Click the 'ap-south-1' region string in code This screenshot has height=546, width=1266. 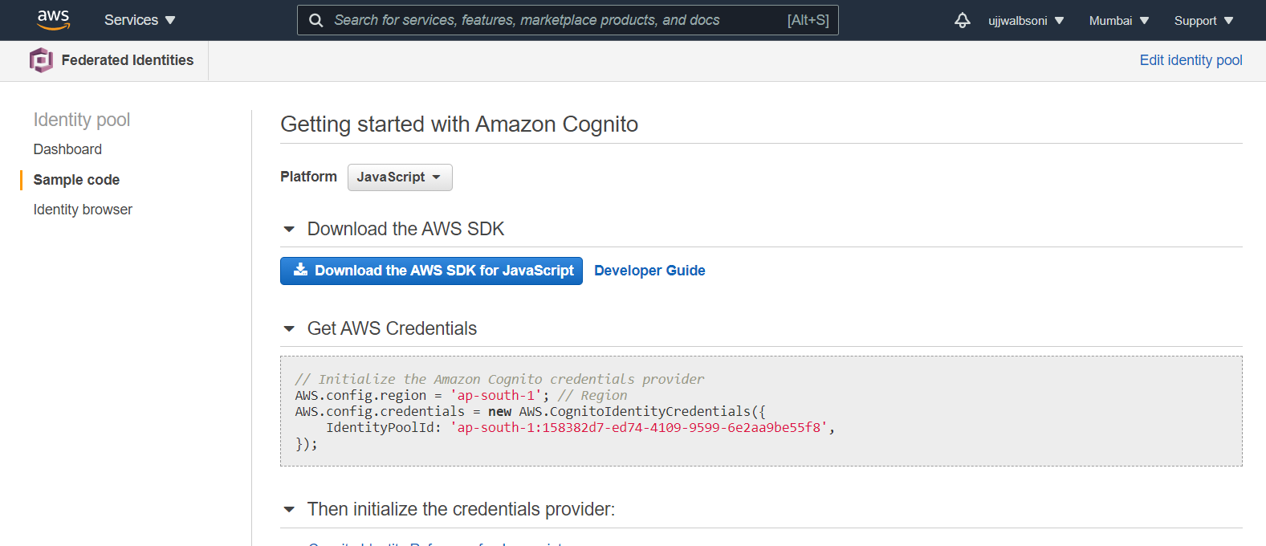[496, 396]
